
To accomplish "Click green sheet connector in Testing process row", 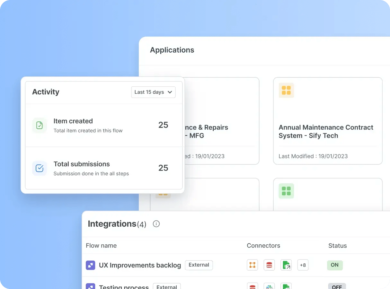I will pos(286,286).
